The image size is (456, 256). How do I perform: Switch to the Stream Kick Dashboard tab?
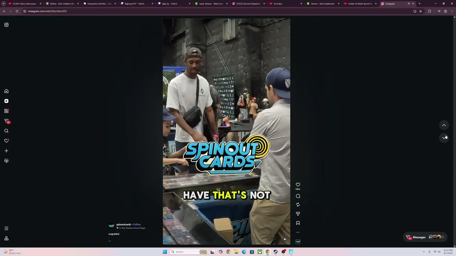click(x=323, y=4)
